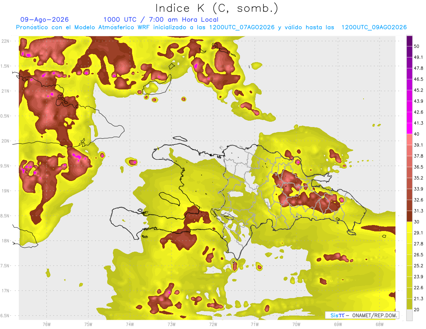426x329 pixels.
Task: Click the colorbar value 21.3
Action: pos(419,298)
